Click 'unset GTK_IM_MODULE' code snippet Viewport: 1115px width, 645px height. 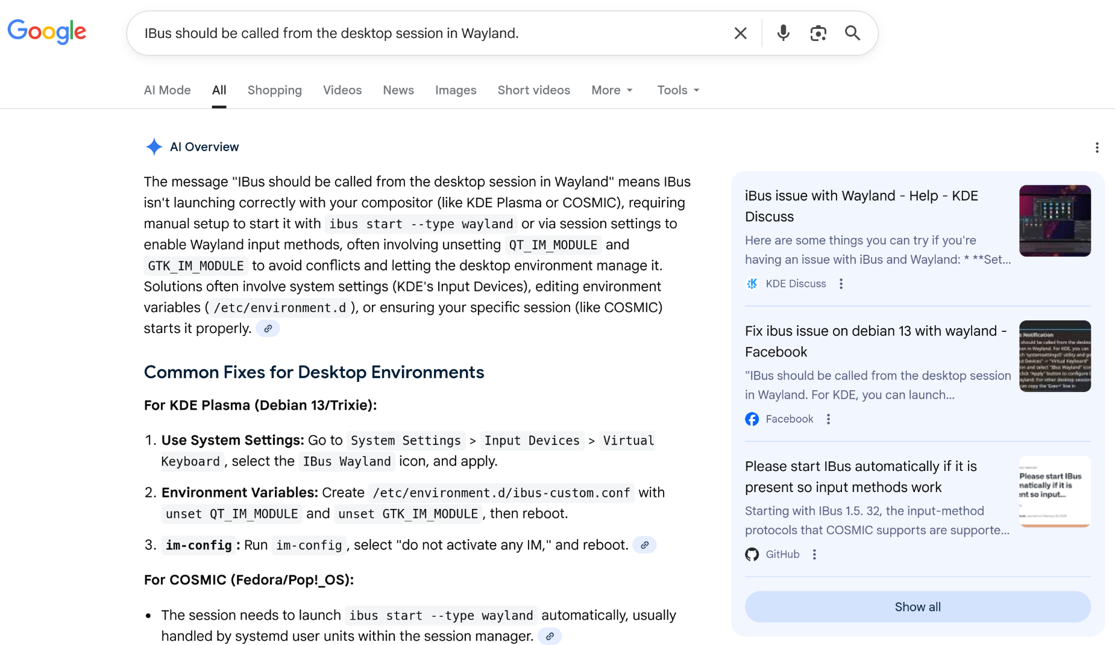click(408, 514)
